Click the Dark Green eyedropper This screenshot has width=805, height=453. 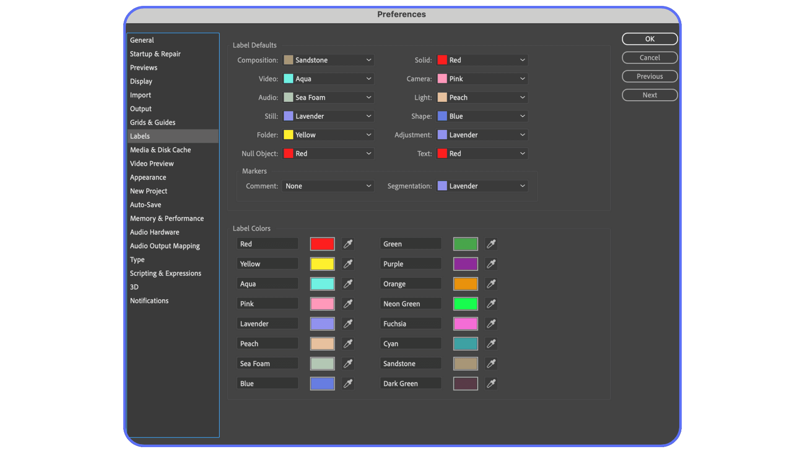491,383
